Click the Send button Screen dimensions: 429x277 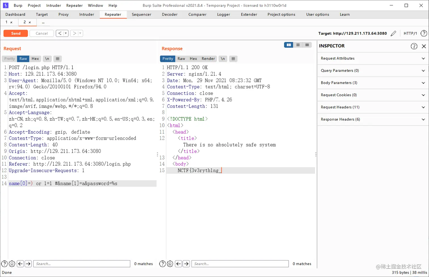[x=16, y=33]
